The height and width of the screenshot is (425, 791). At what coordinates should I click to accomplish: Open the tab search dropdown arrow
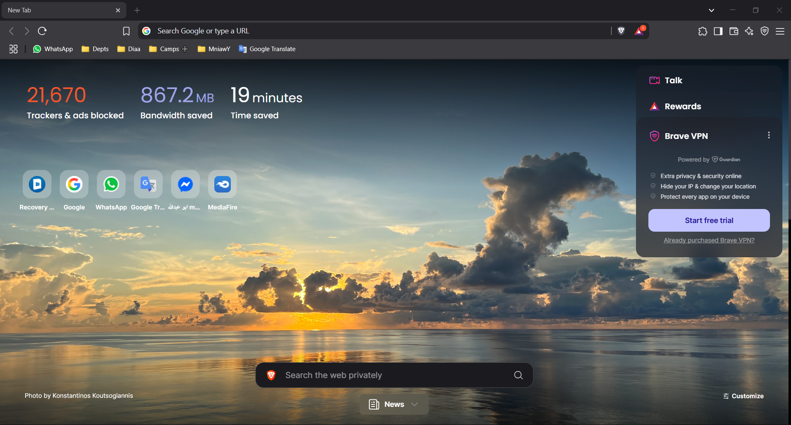point(711,10)
